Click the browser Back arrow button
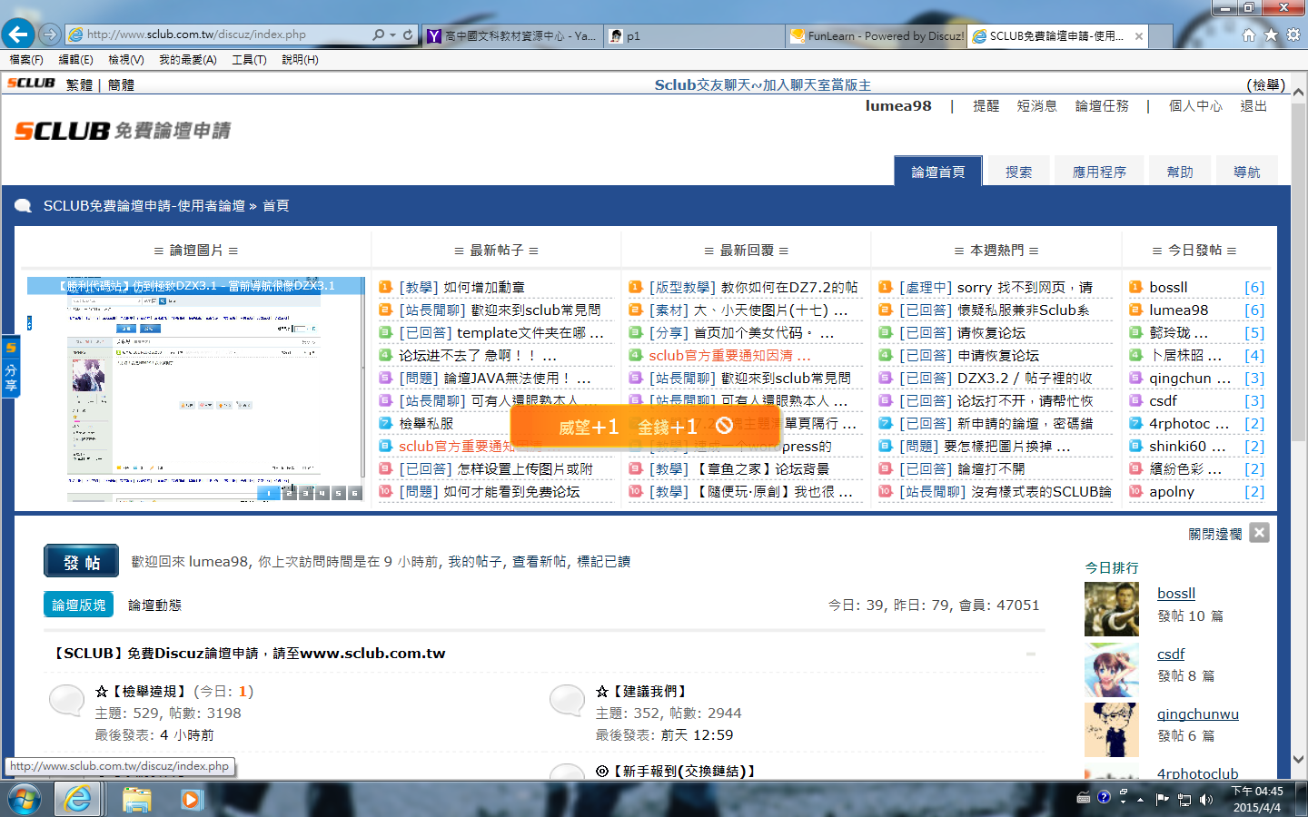 click(18, 34)
